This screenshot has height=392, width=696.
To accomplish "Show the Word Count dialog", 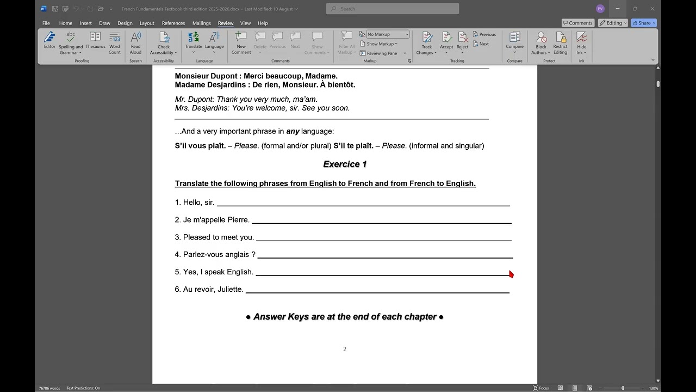I will pyautogui.click(x=115, y=43).
